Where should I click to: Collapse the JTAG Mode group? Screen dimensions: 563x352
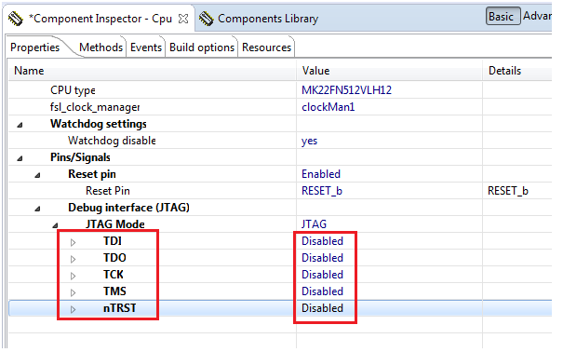(55, 225)
